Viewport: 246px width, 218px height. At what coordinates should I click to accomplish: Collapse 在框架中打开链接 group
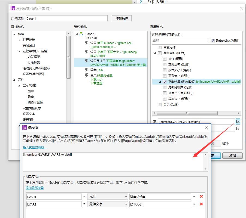pos(19,51)
